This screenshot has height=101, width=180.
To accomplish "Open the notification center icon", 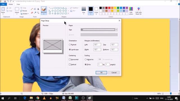I will pos(176,98).
